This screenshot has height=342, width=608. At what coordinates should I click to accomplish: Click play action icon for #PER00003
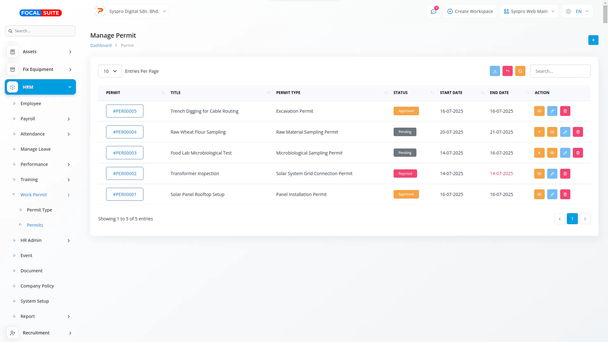click(539, 153)
